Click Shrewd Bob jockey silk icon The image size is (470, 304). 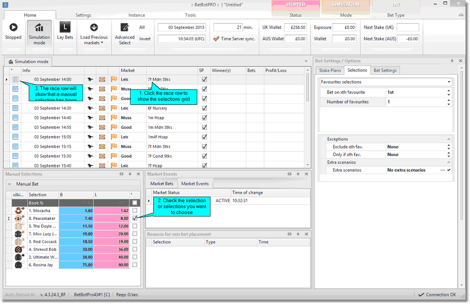[20, 249]
